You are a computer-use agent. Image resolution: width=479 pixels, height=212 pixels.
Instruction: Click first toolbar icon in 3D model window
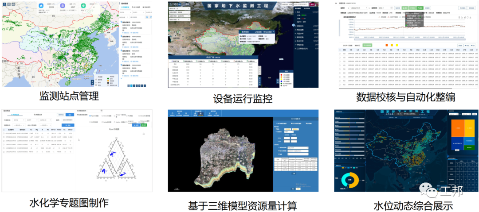click(x=172, y=113)
